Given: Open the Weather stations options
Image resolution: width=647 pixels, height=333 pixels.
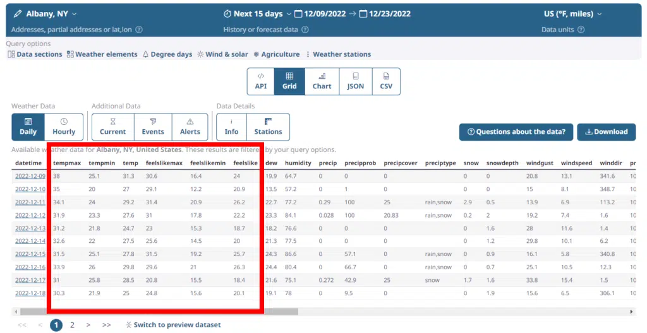Looking at the screenshot, I should (x=338, y=54).
